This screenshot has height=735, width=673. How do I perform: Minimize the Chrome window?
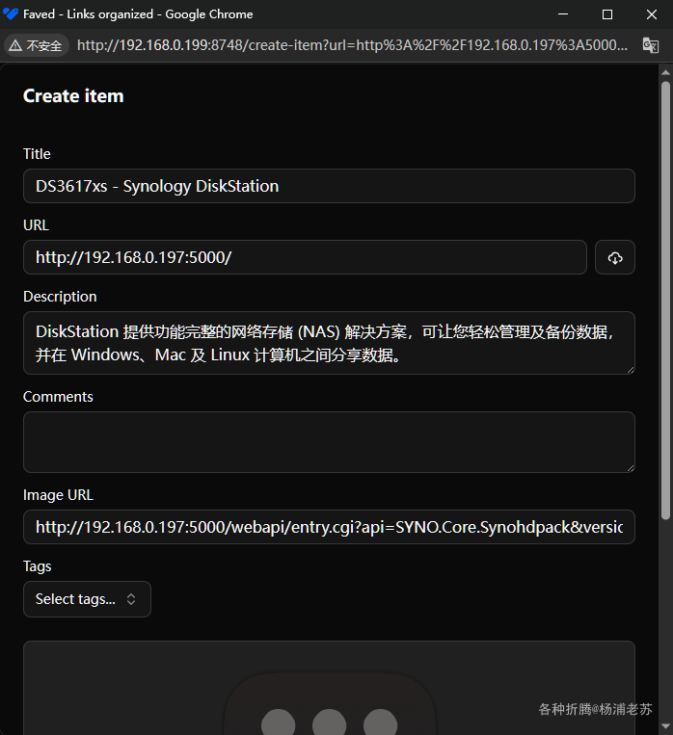pyautogui.click(x=563, y=14)
